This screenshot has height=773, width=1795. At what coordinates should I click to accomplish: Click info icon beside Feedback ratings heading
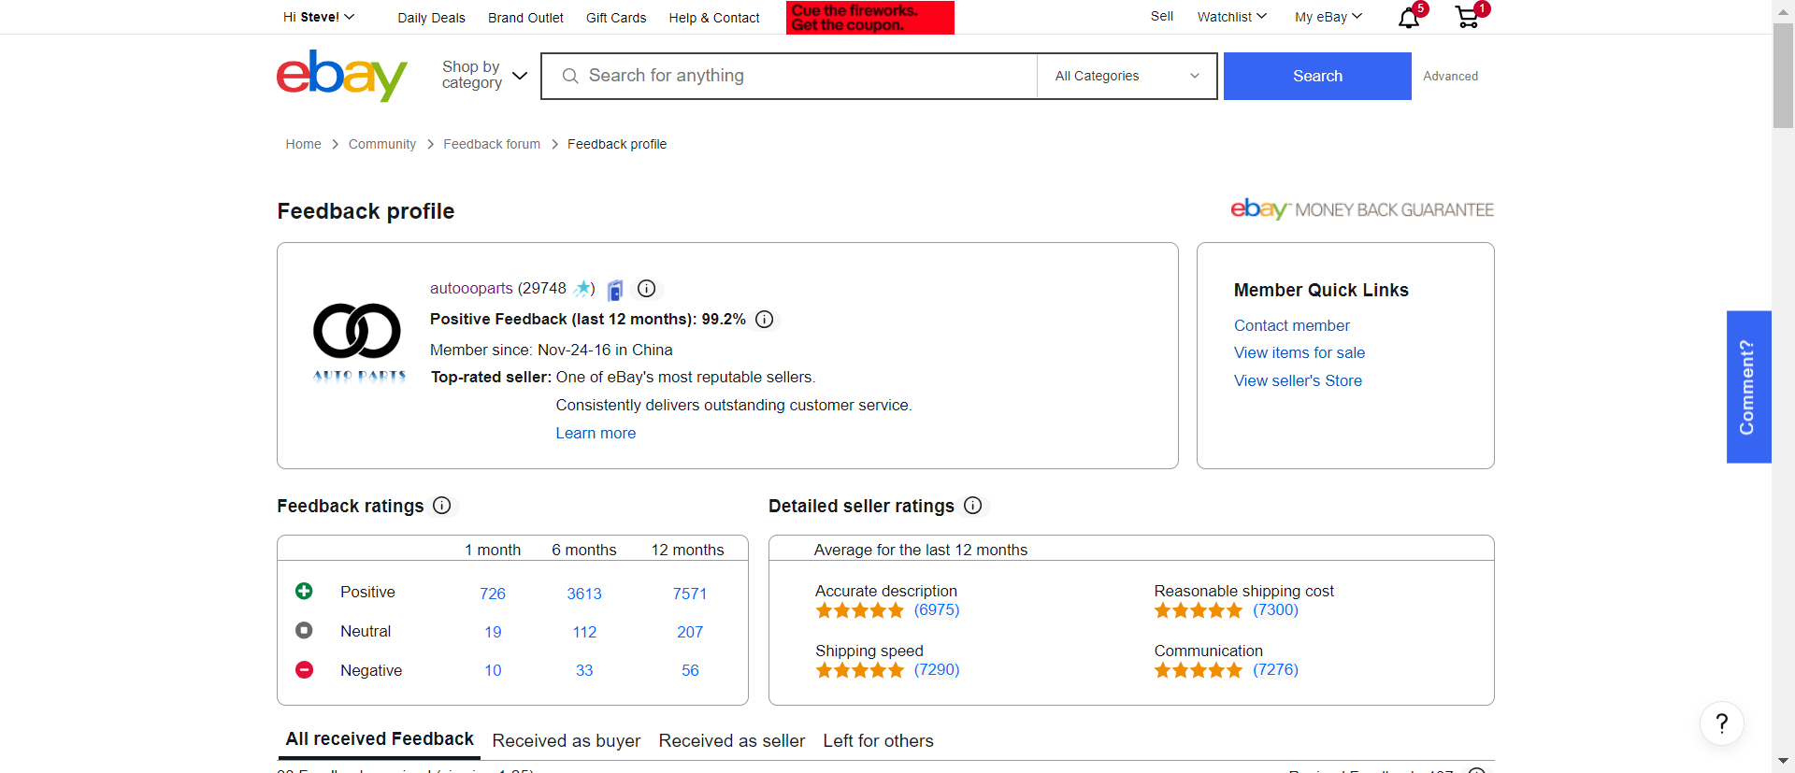click(x=442, y=506)
